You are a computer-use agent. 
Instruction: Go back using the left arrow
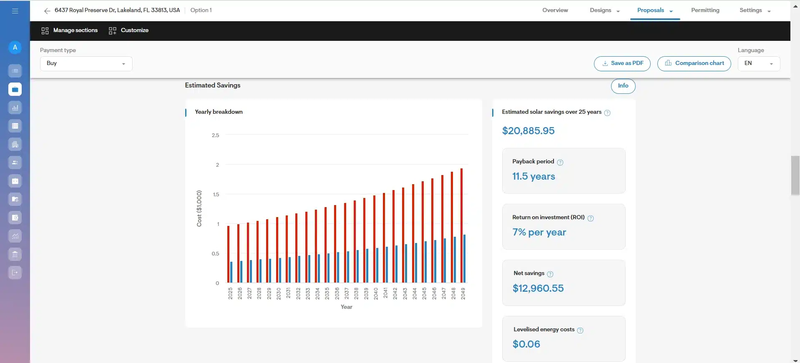pyautogui.click(x=47, y=11)
